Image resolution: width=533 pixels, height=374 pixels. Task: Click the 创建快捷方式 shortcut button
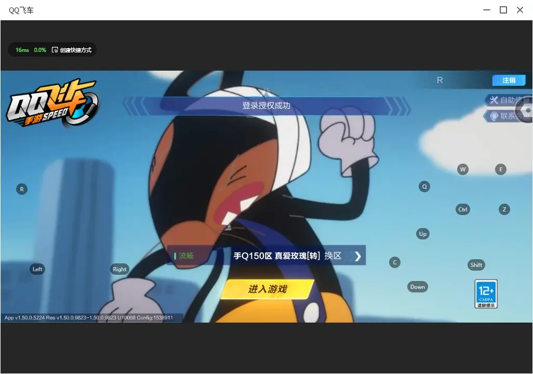point(72,50)
